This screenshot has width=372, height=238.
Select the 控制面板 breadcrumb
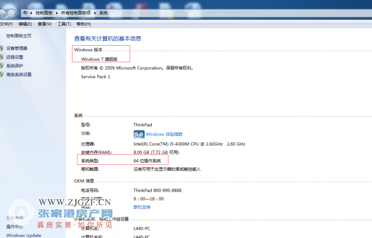point(44,13)
